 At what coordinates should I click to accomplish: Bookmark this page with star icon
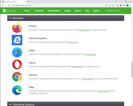(x=113, y=6)
